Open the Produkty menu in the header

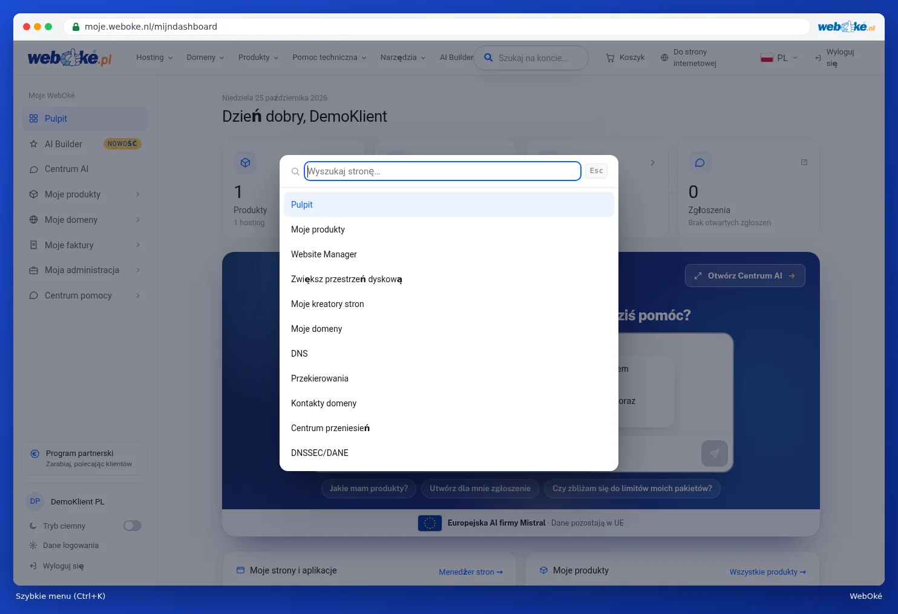pyautogui.click(x=258, y=58)
